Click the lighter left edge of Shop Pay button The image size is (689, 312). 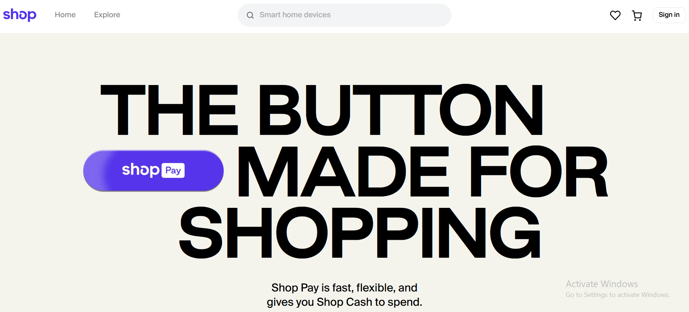(95, 171)
